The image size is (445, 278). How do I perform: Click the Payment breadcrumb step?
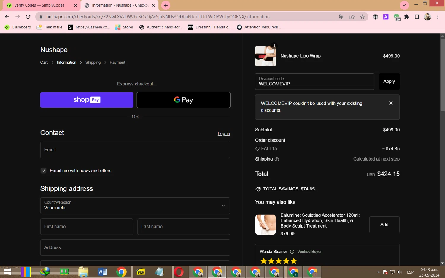(x=117, y=63)
